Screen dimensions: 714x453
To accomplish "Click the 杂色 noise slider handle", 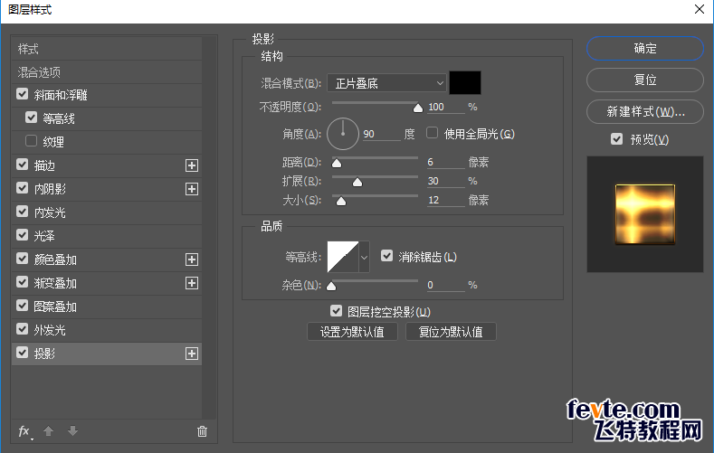I will click(331, 286).
